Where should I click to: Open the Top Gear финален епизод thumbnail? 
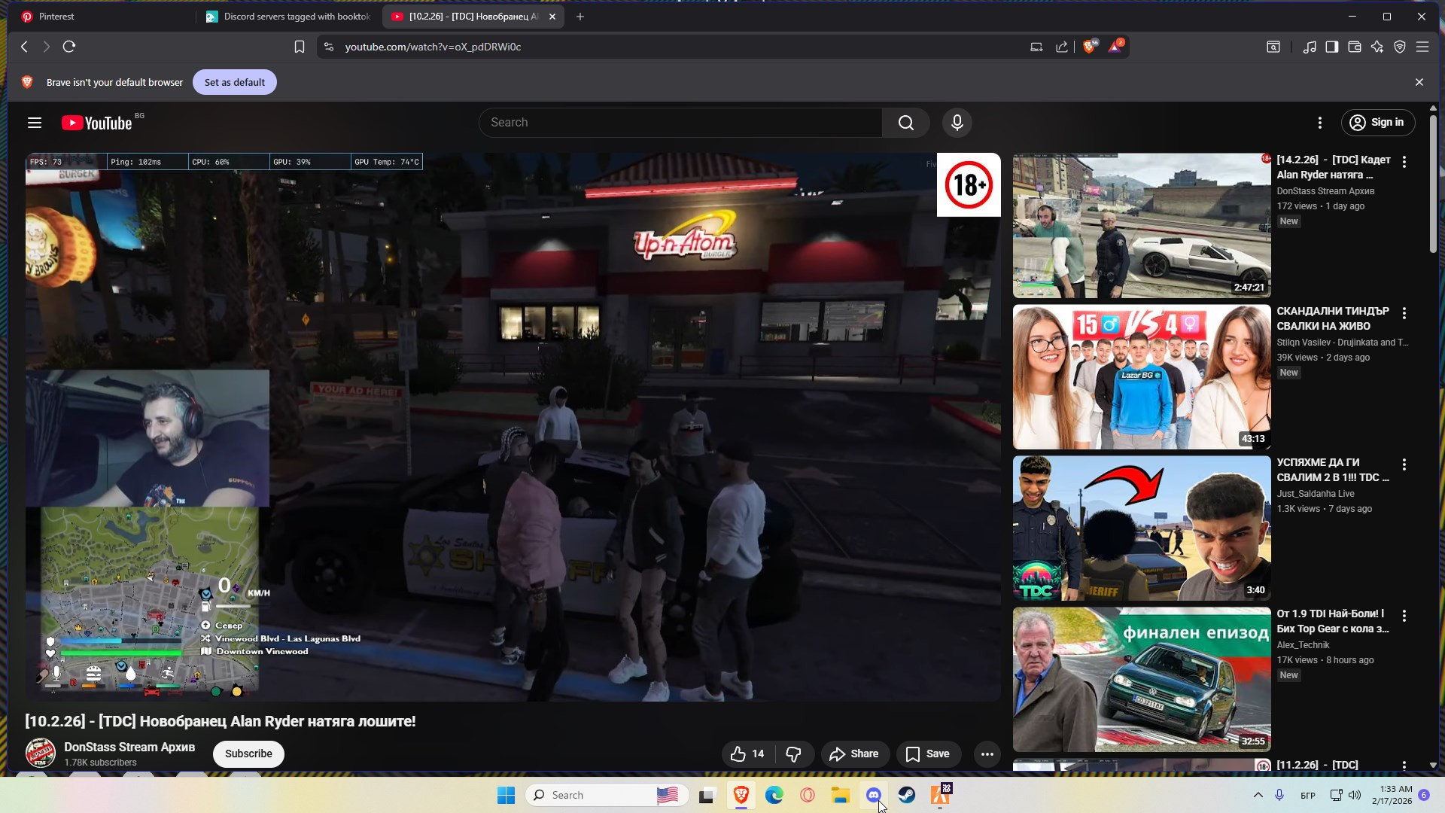click(x=1142, y=680)
